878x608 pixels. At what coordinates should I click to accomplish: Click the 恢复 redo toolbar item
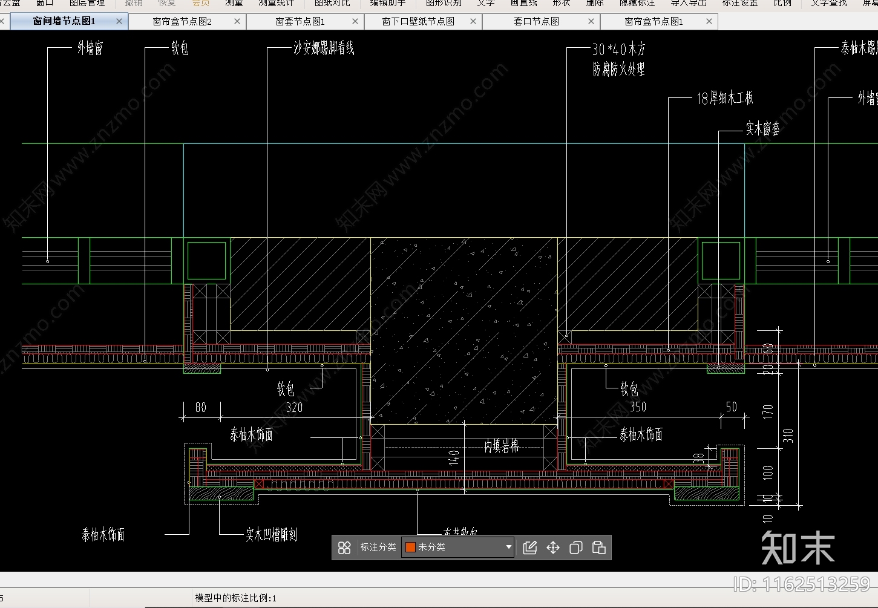[x=167, y=3]
